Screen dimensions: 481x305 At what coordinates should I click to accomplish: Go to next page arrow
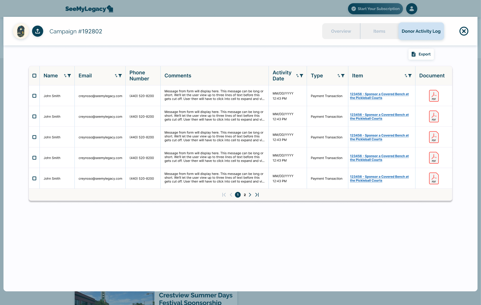250,195
